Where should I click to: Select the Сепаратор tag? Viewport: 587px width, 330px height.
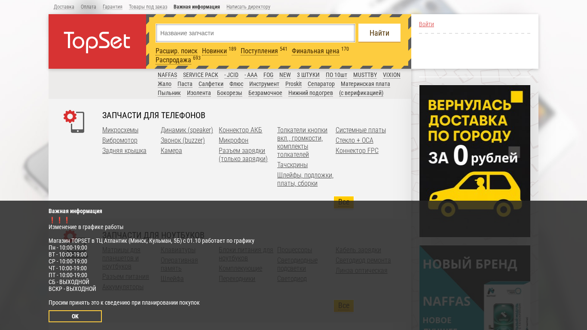[321, 84]
